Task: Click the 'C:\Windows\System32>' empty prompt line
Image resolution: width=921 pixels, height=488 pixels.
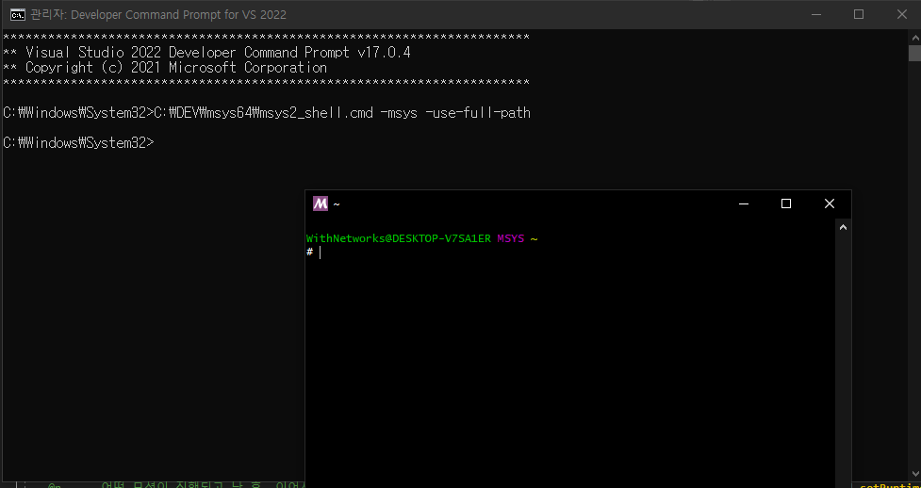Action: coord(78,142)
